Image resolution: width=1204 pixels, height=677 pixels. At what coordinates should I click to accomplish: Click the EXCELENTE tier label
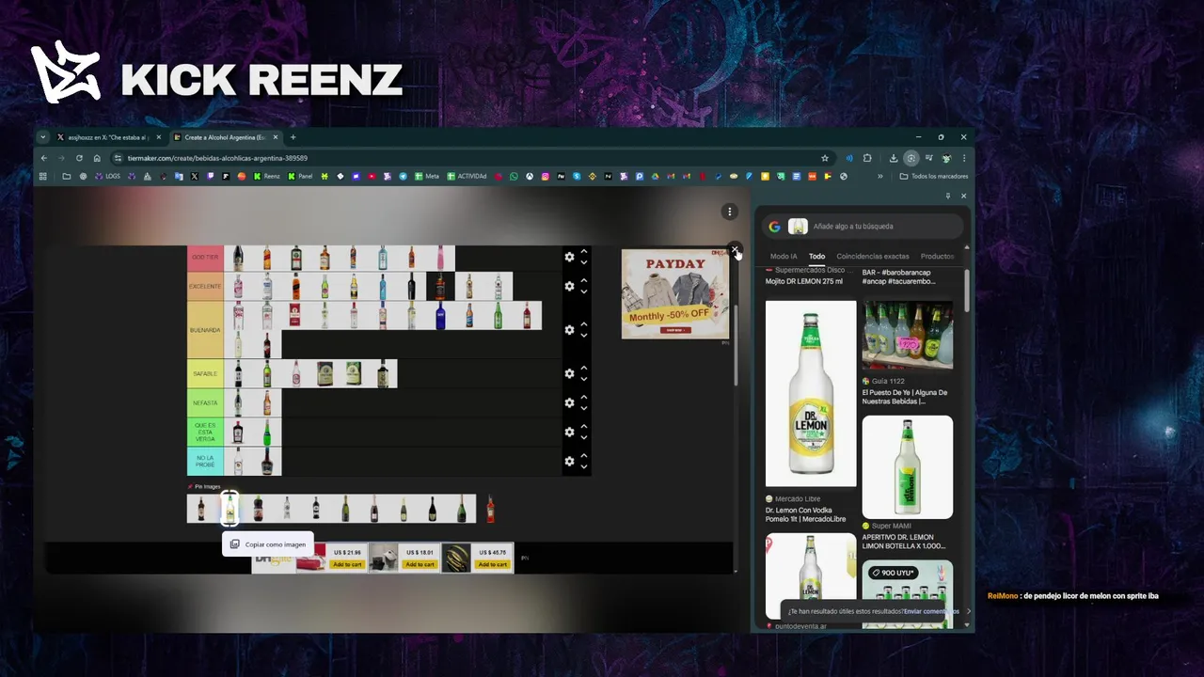point(205,286)
